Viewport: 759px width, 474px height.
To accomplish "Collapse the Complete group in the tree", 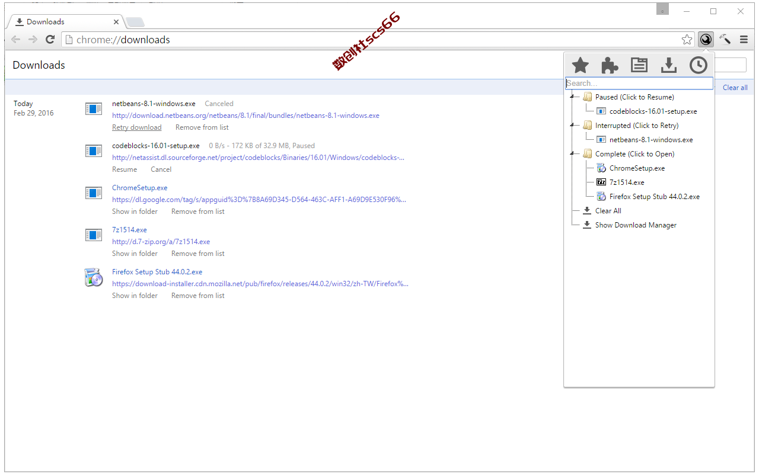I will click(572, 153).
